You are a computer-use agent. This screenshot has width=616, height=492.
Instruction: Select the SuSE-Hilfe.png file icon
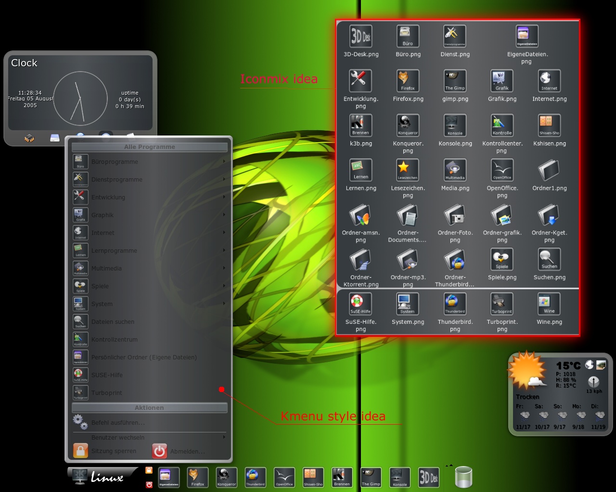(x=361, y=304)
